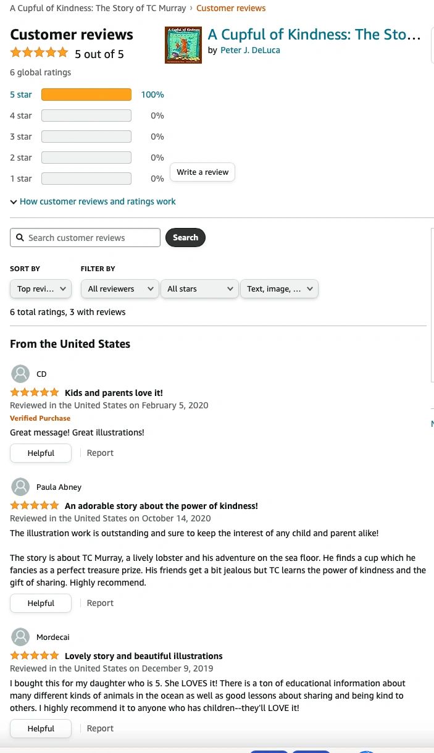Click Paula Abney's profile avatar icon
434x753 pixels.
point(20,487)
